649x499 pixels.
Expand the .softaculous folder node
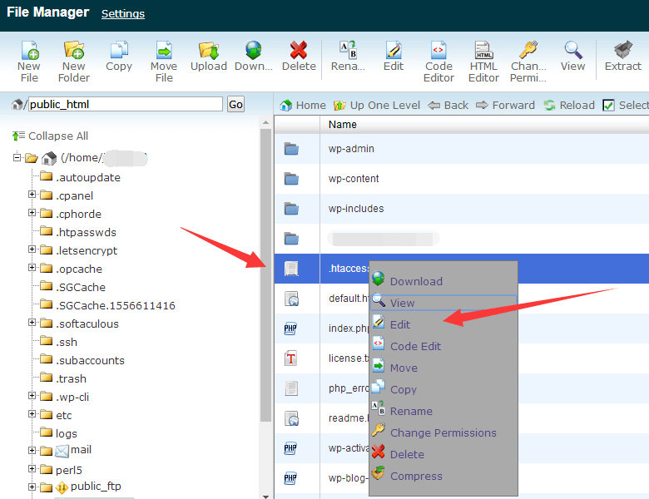pyautogui.click(x=32, y=324)
